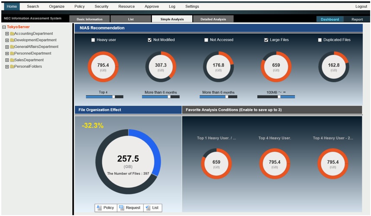Enable the Not Accessed checkbox
The height and width of the screenshot is (216, 371).
click(x=206, y=40)
